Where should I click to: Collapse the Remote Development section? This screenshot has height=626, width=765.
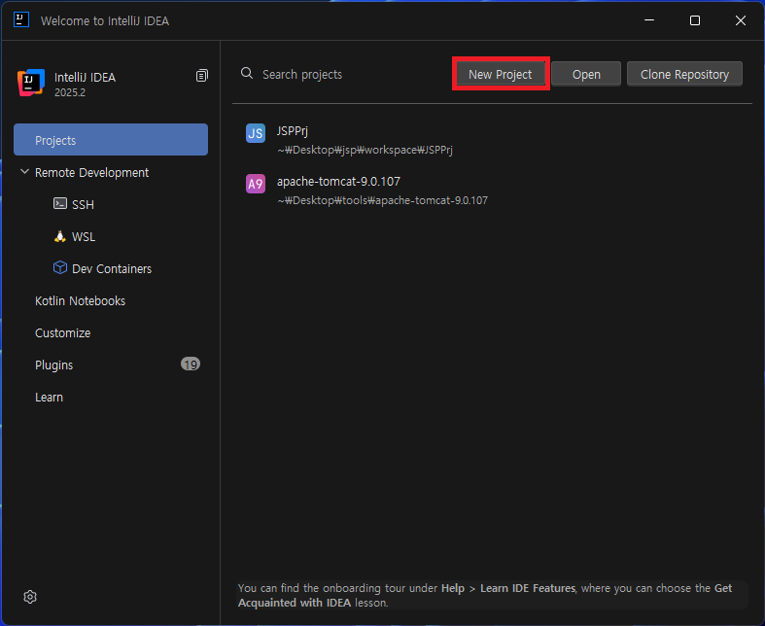(x=24, y=172)
